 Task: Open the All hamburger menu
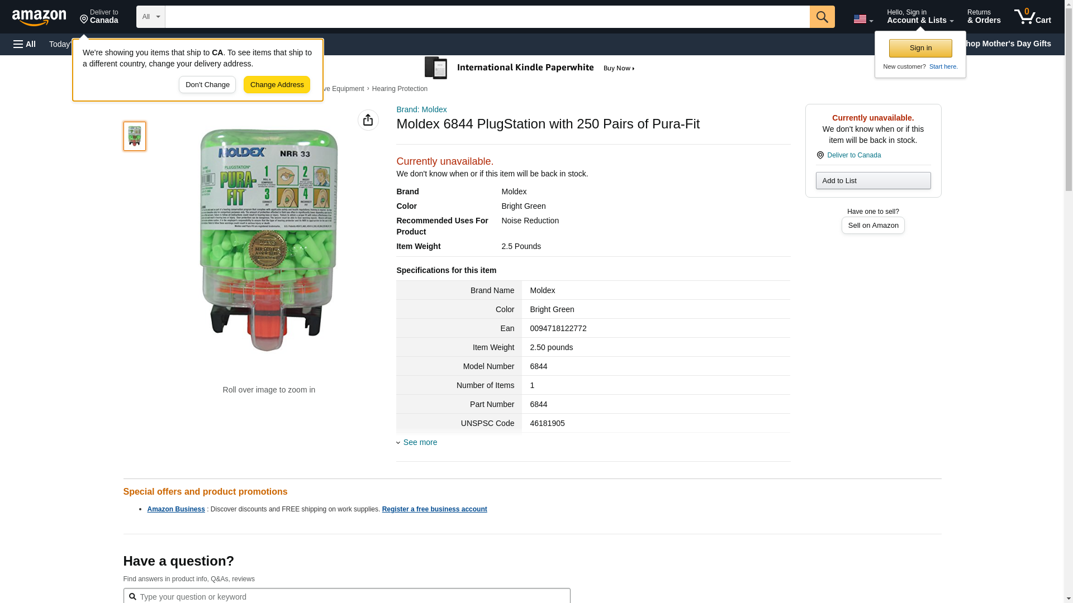[x=25, y=44]
